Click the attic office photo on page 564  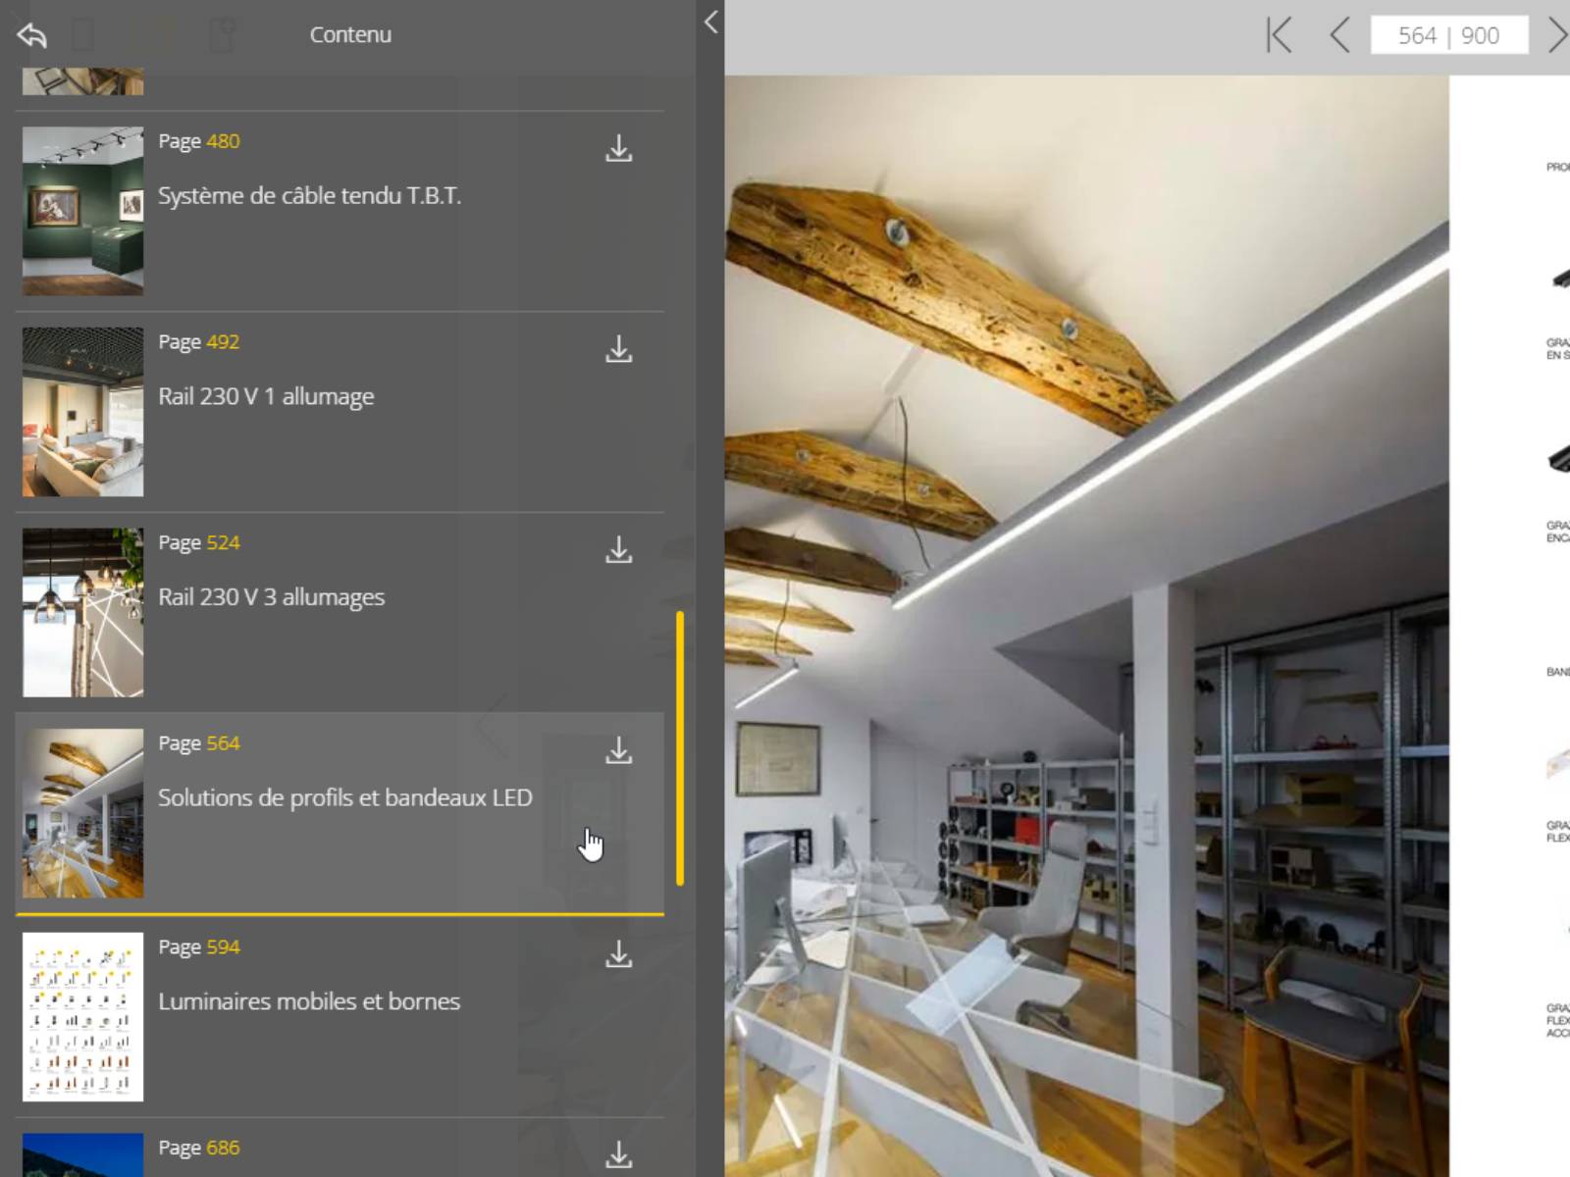[1087, 626]
